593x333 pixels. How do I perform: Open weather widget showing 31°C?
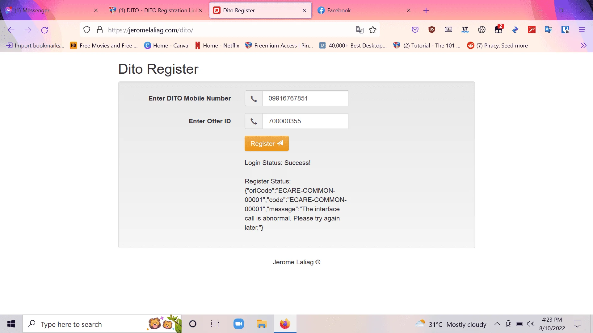point(451,324)
